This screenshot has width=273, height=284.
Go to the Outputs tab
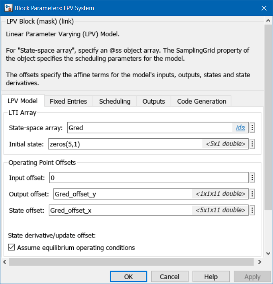(x=154, y=101)
